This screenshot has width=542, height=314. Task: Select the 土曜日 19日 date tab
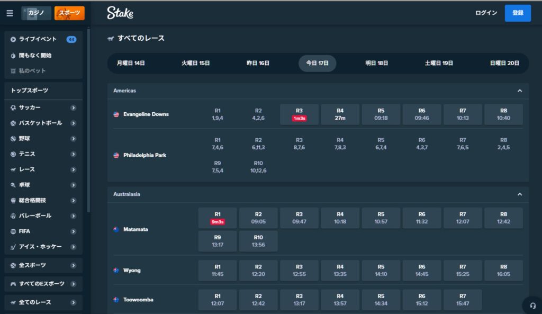[439, 64]
